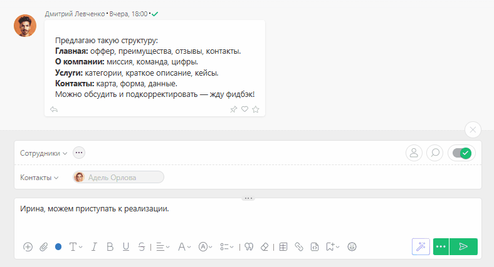Toggle strikethrough formatting

pyautogui.click(x=142, y=247)
